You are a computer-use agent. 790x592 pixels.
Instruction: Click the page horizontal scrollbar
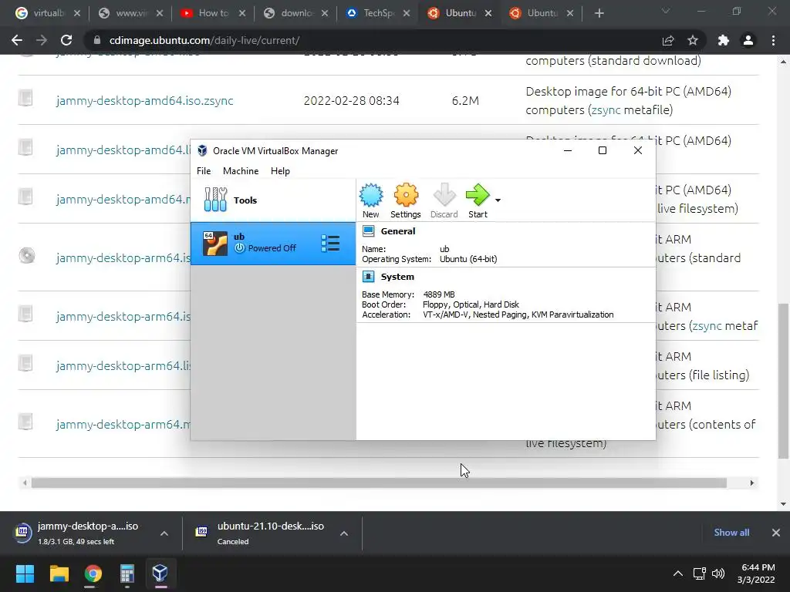[379, 483]
